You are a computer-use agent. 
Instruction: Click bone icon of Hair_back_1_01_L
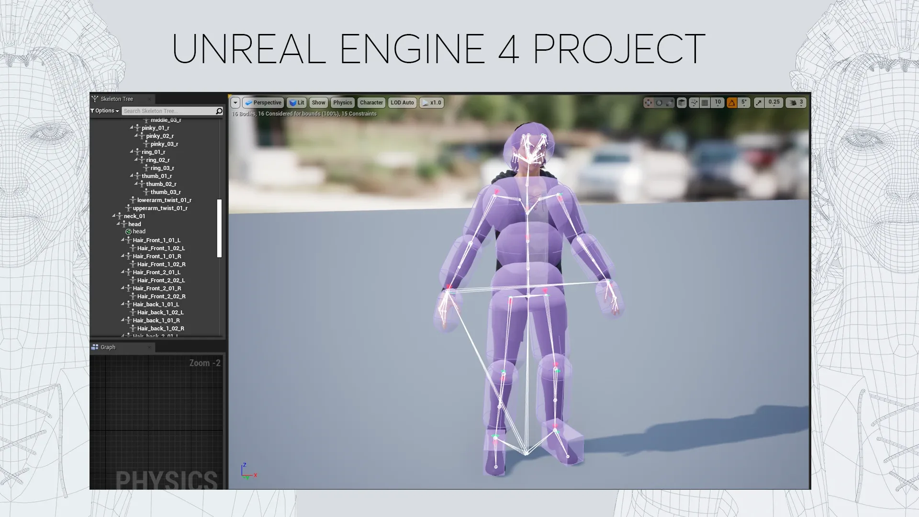tap(128, 304)
